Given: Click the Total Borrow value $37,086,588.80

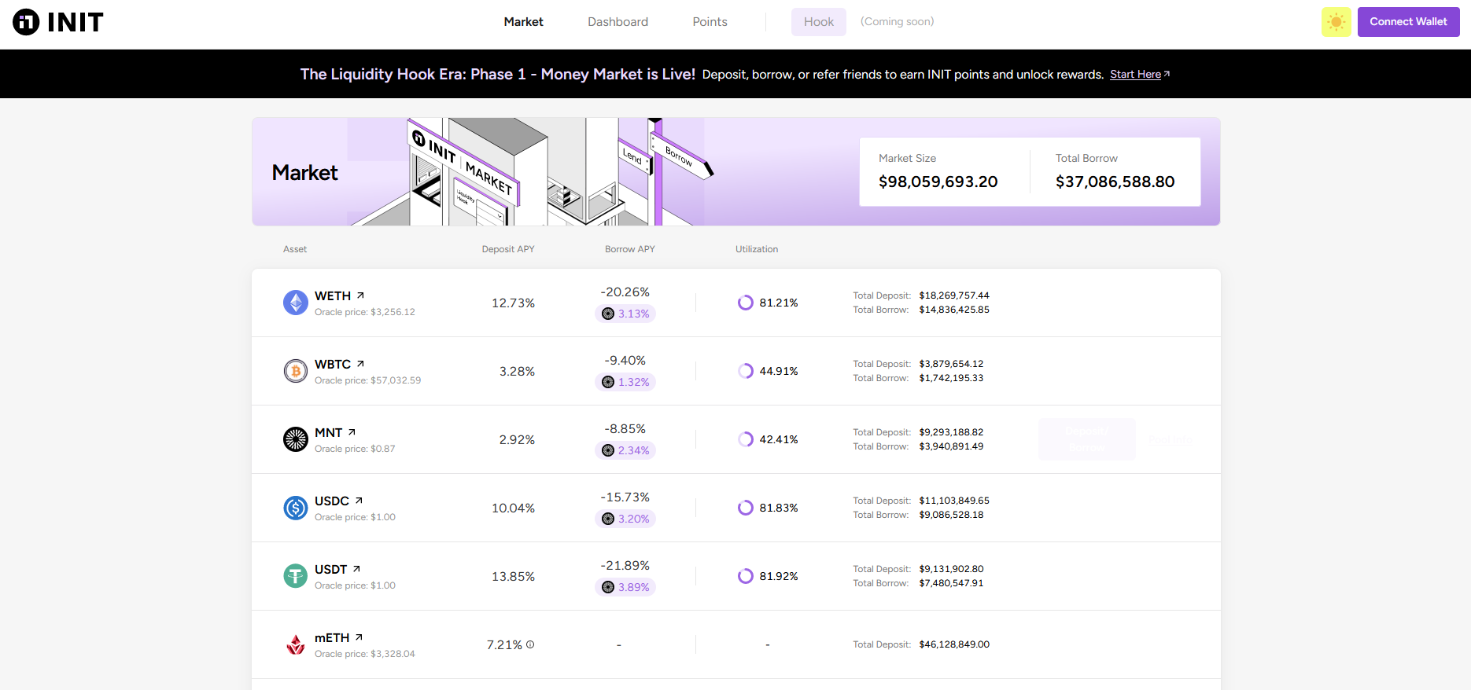Looking at the screenshot, I should (x=1115, y=182).
